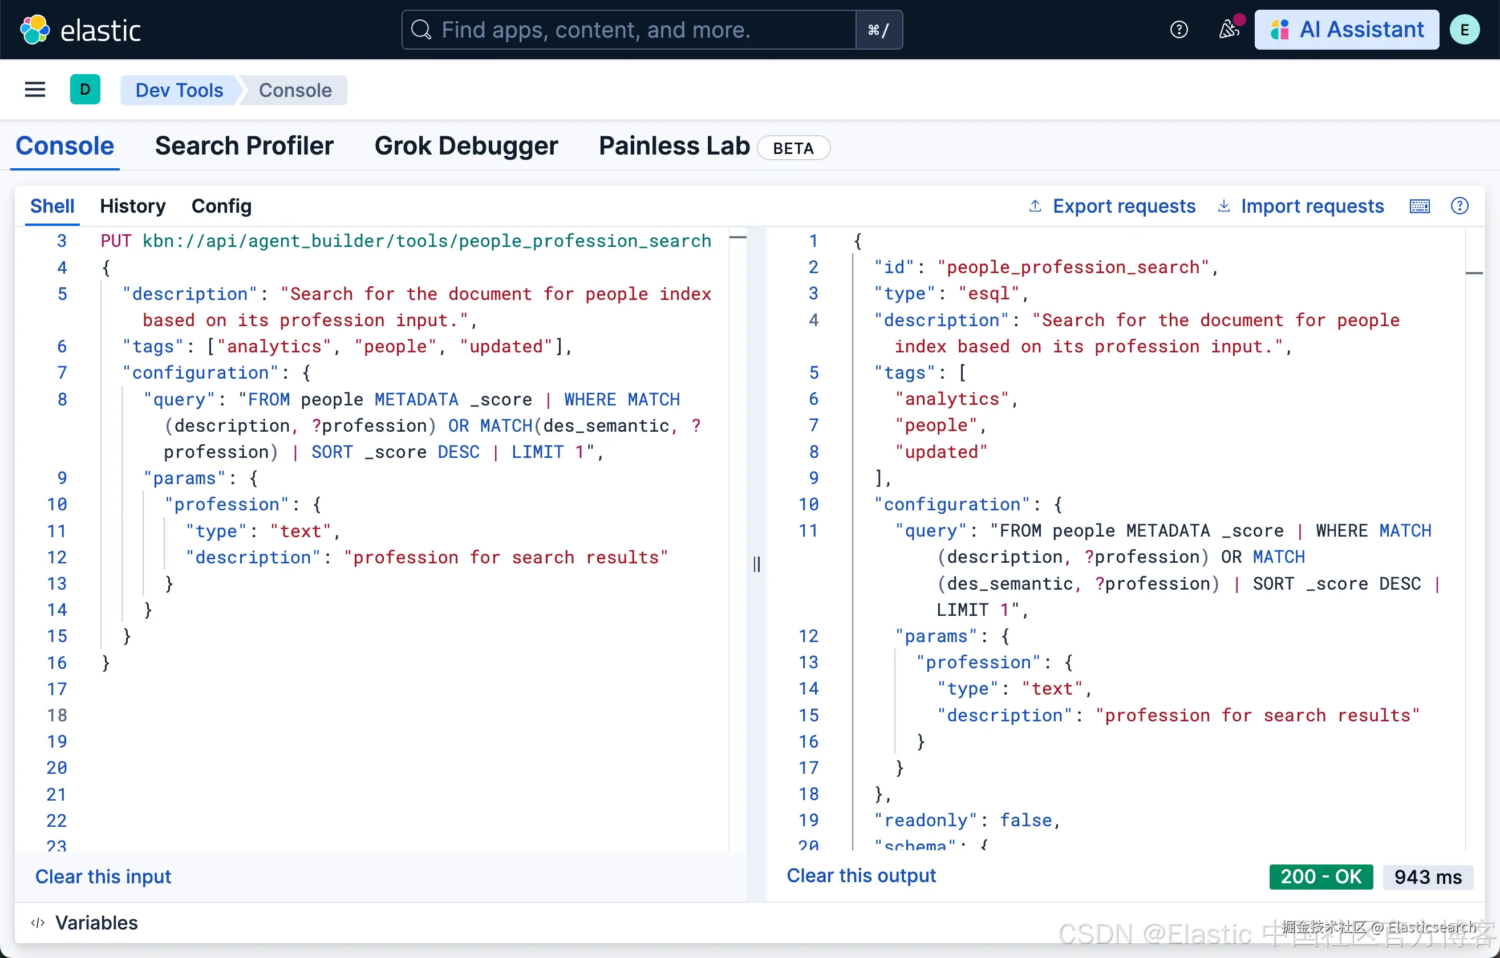Click the Elastic logo
The width and height of the screenshot is (1500, 958).
[80, 29]
